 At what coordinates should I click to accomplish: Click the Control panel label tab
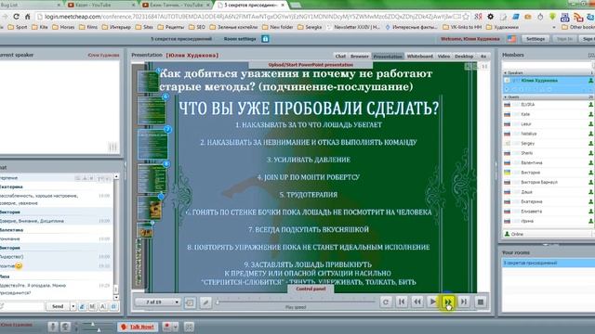pos(311,289)
